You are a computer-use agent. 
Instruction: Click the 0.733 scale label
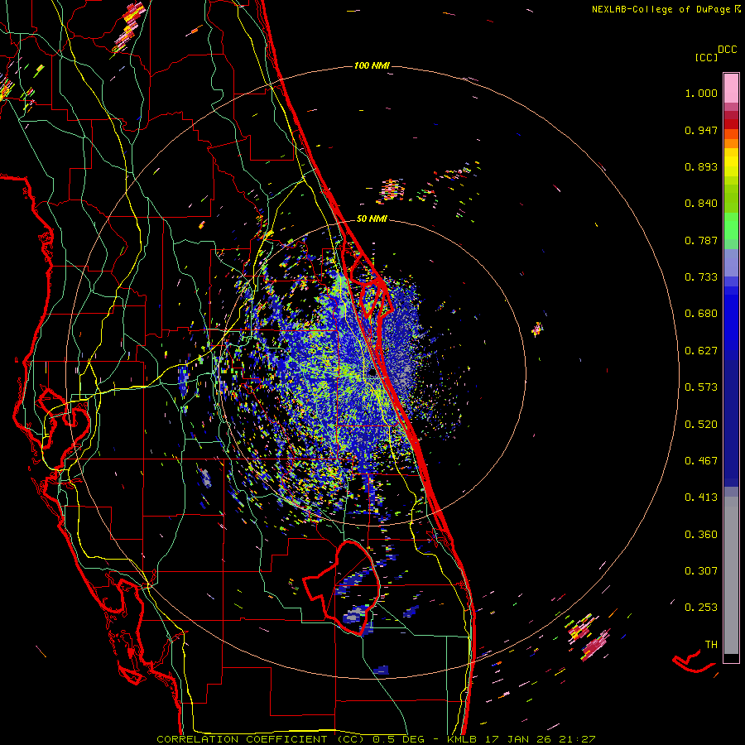coord(701,277)
